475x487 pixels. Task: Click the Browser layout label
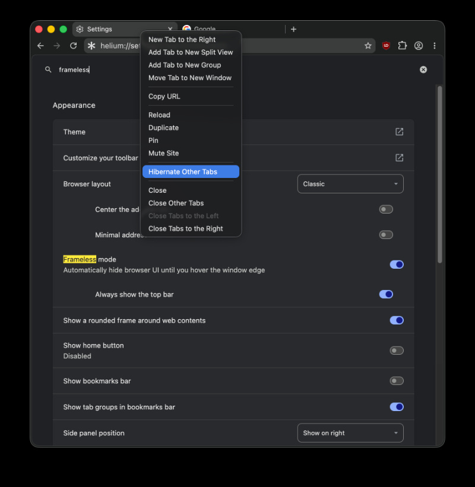(x=87, y=184)
